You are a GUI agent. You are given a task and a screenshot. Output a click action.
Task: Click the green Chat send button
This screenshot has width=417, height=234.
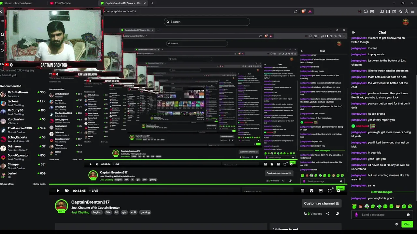[x=407, y=224]
